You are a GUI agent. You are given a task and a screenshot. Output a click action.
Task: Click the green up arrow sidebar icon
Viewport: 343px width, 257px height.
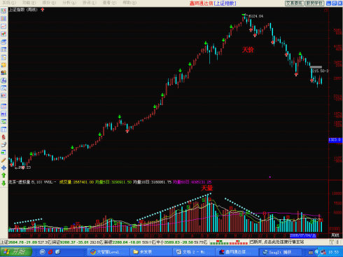pos(3,175)
